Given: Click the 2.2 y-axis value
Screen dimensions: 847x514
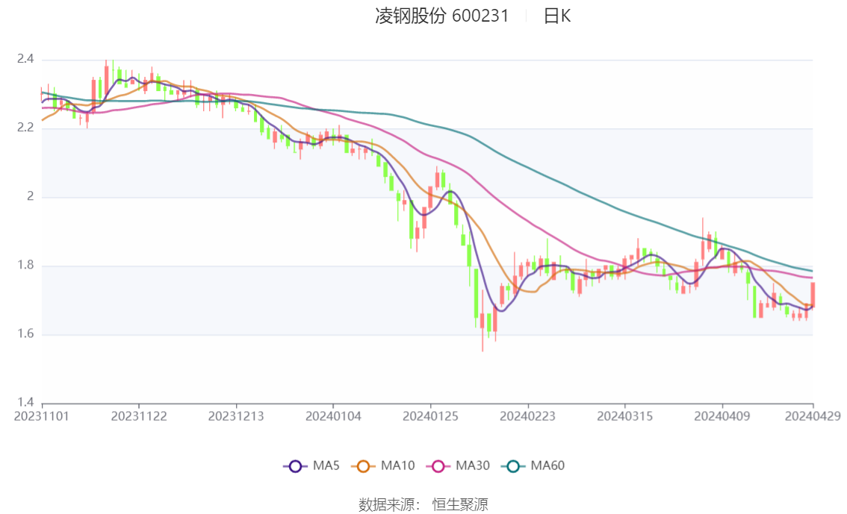Looking at the screenshot, I should point(25,128).
